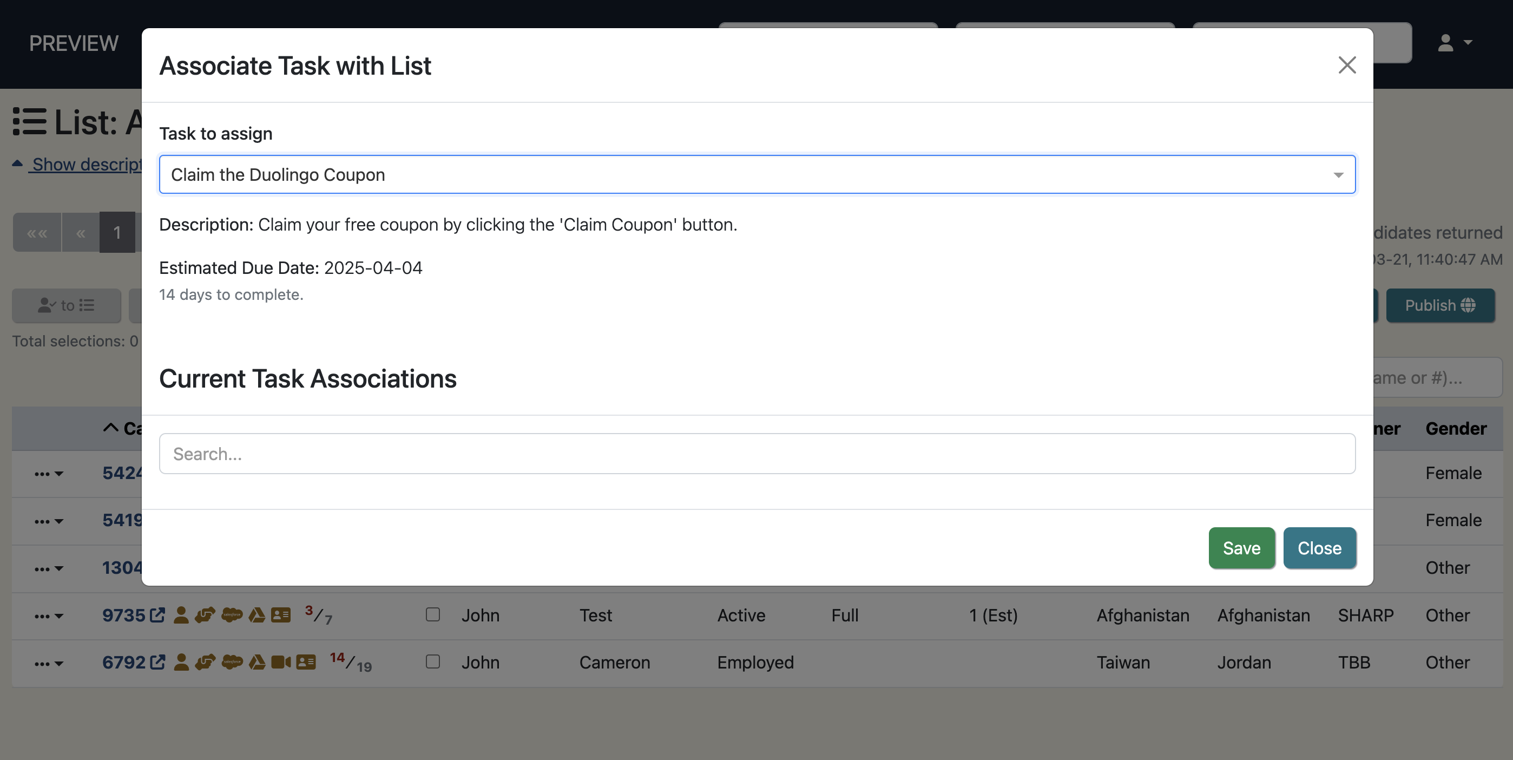Click the handshake icon on candidate 9735 row
Viewport: 1513px width, 760px height.
(x=205, y=615)
